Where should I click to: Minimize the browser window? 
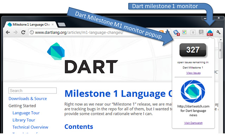click(205, 18)
